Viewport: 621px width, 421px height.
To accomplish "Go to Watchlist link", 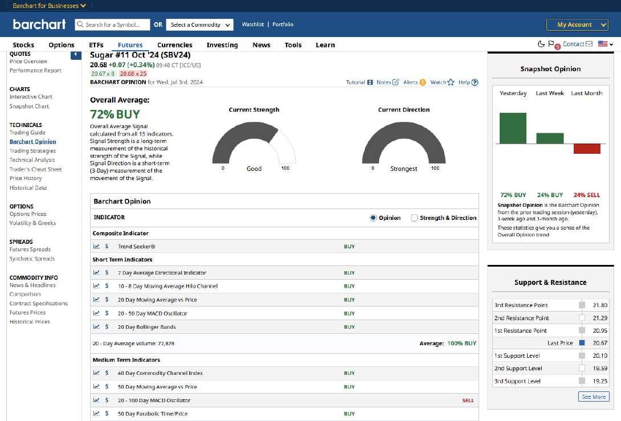I will coord(253,24).
